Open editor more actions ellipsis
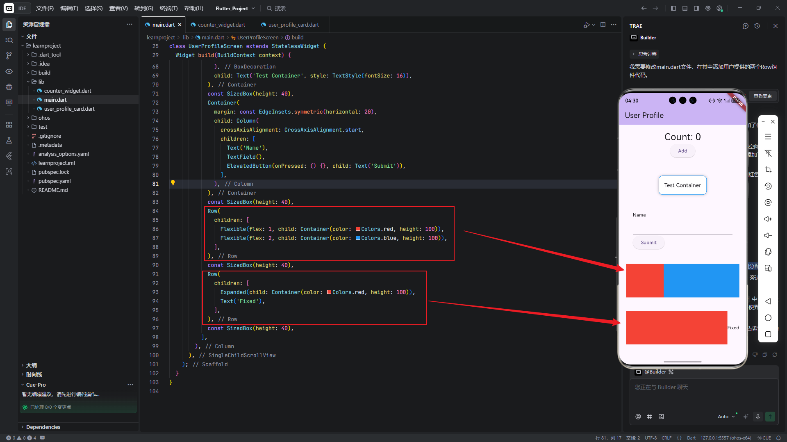The image size is (787, 442). coord(614,25)
